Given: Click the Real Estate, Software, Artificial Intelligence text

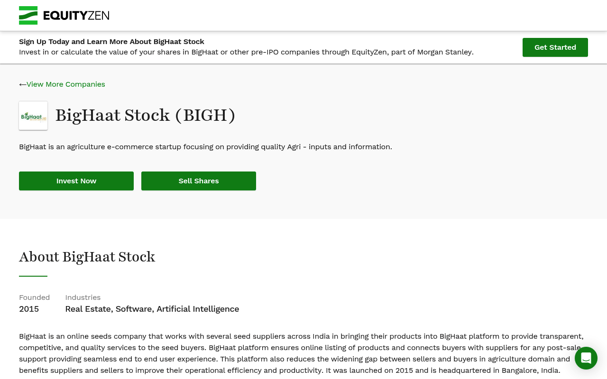Looking at the screenshot, I should tap(152, 309).
